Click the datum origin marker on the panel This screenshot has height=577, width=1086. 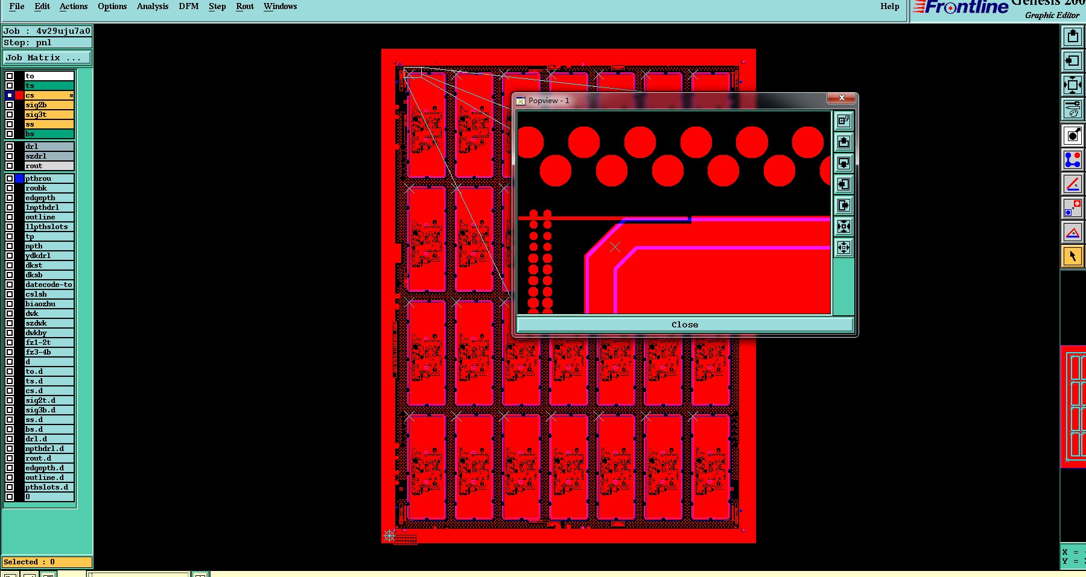390,535
